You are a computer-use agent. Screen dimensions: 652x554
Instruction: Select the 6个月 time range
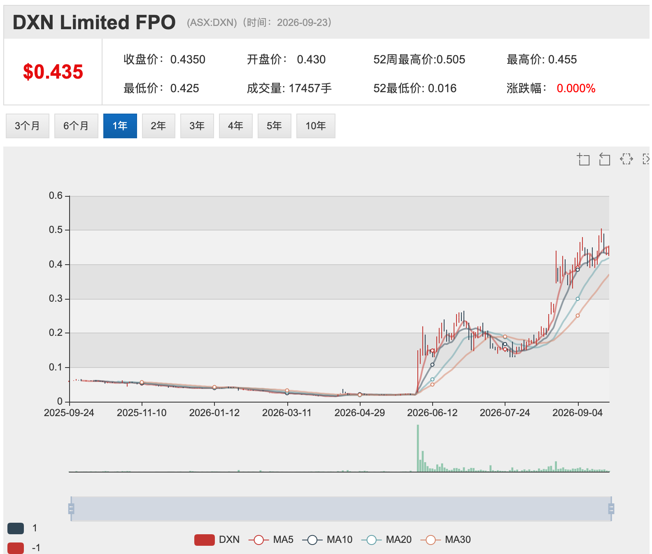76,126
